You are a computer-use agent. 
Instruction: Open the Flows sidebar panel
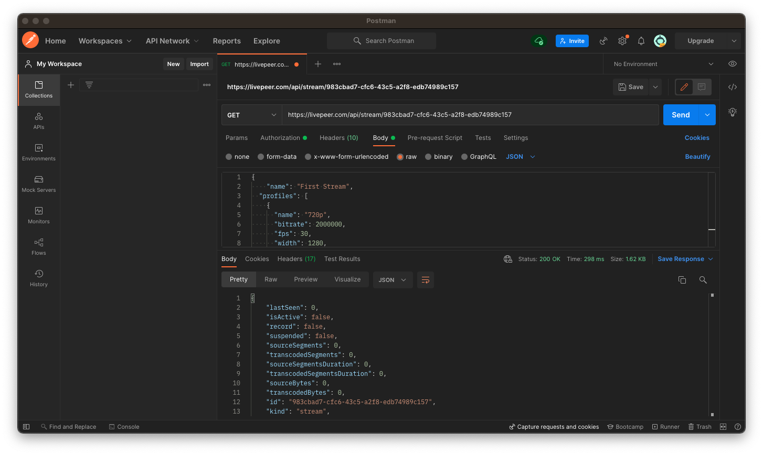(39, 247)
